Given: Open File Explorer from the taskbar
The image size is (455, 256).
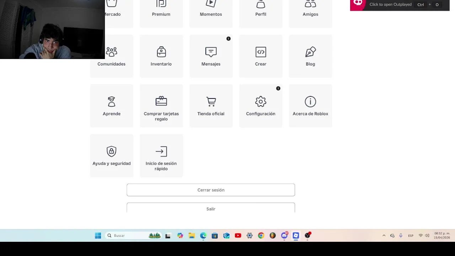Looking at the screenshot, I should point(192,235).
